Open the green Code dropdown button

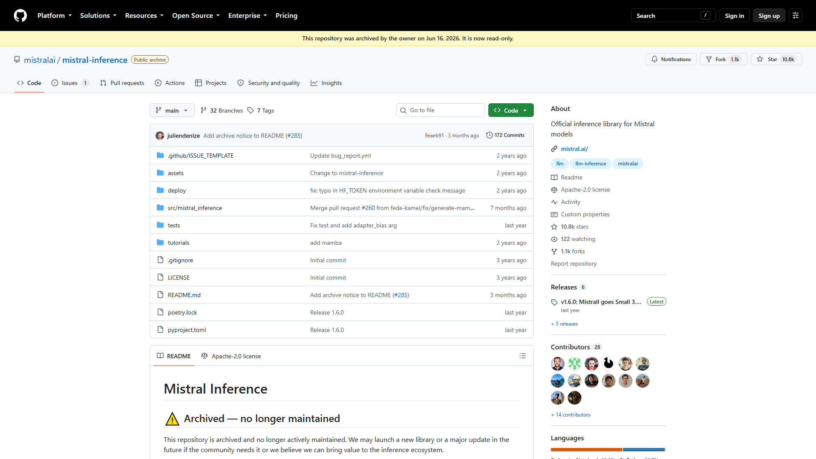pos(511,110)
